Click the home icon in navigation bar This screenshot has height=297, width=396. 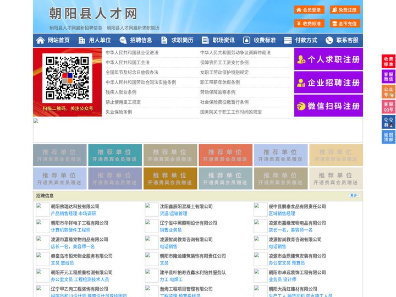(40, 40)
